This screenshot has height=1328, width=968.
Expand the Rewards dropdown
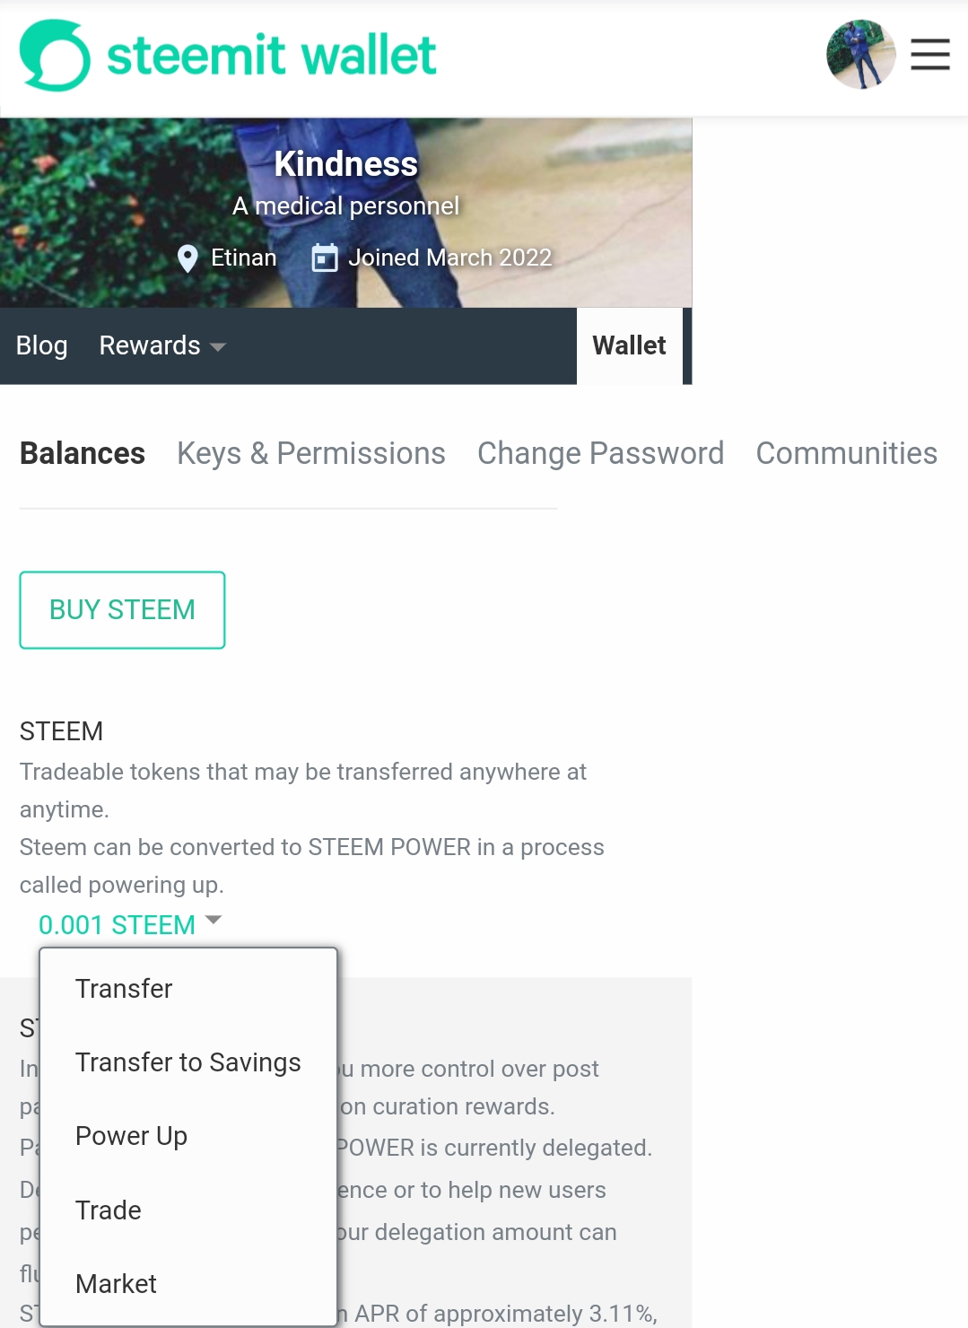pos(162,346)
